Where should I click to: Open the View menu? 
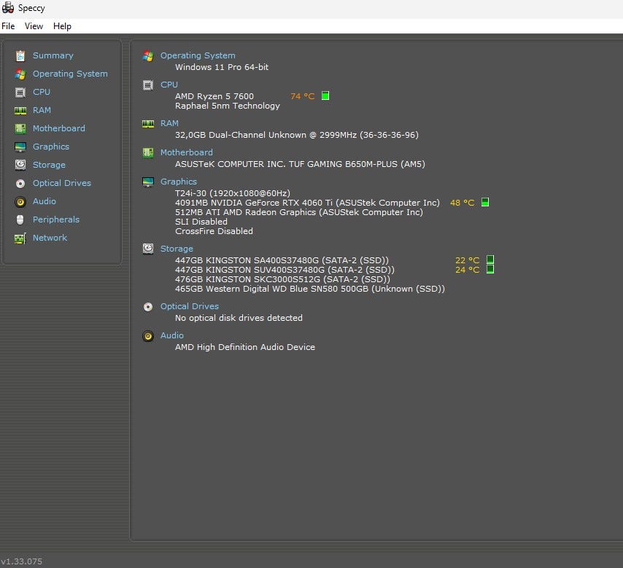(34, 26)
